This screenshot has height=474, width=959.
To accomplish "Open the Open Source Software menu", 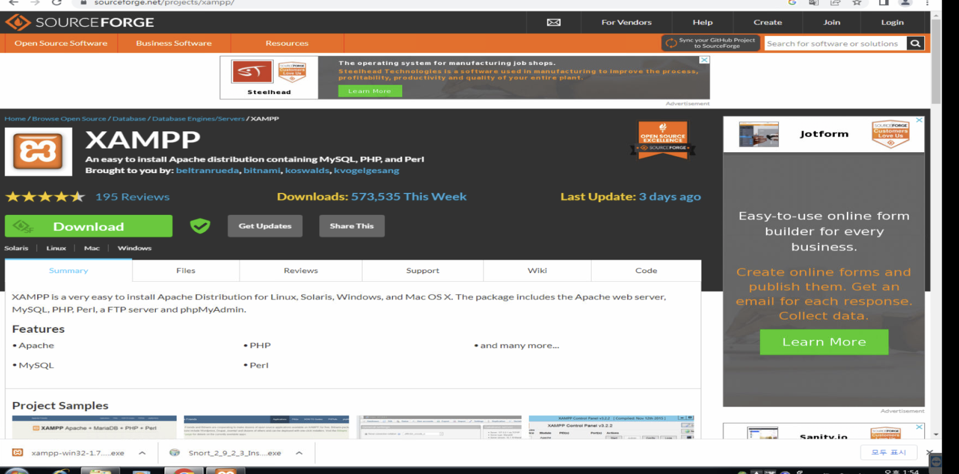I will pyautogui.click(x=61, y=43).
